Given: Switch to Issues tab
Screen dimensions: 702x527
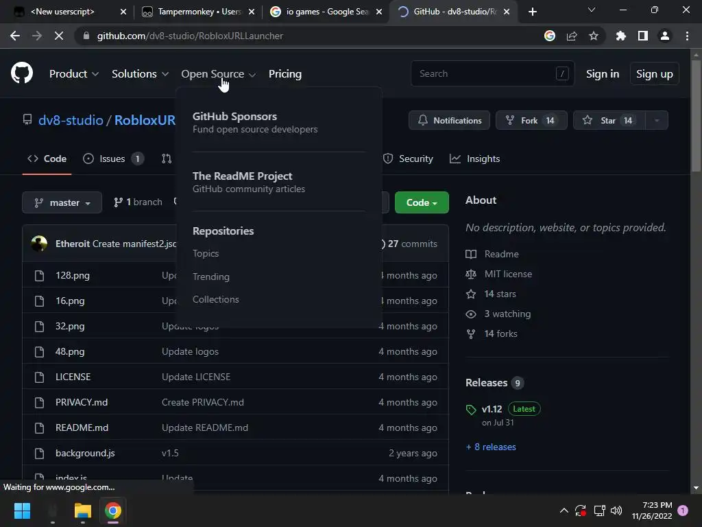Looking at the screenshot, I should 114,159.
